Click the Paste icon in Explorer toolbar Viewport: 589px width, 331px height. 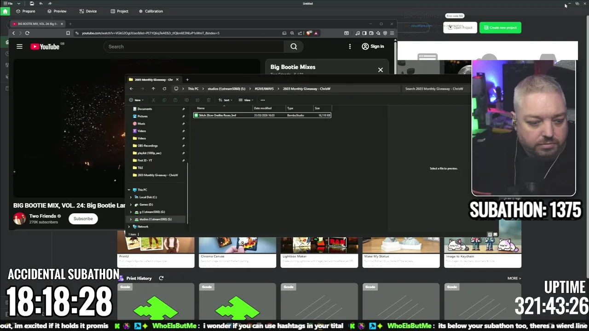175,100
